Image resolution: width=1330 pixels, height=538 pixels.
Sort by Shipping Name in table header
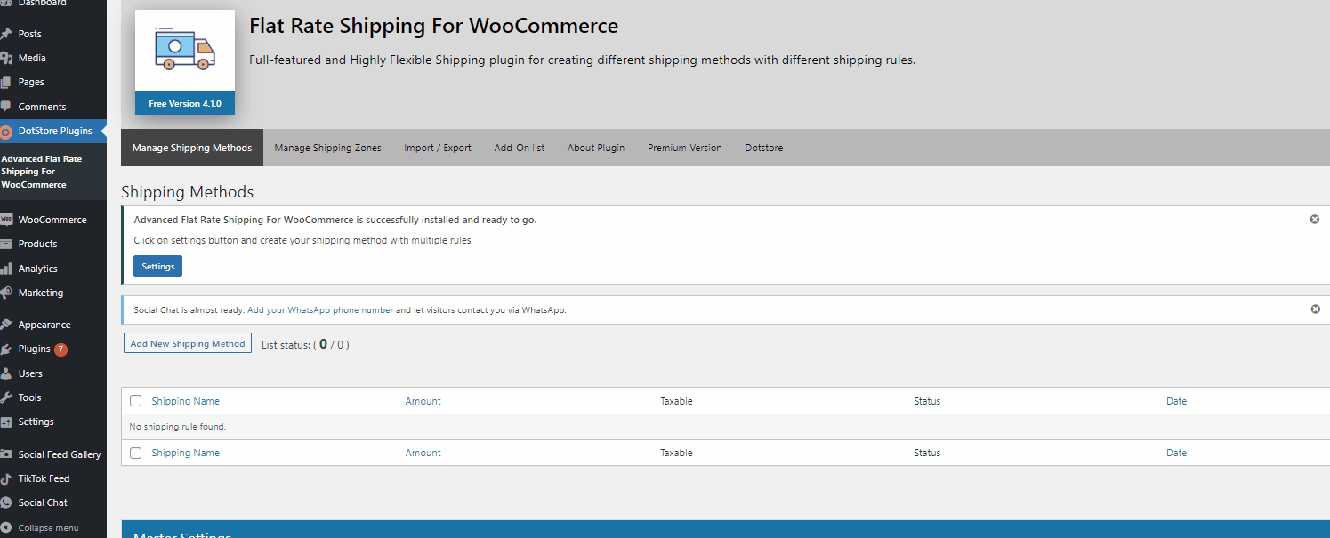pos(185,401)
